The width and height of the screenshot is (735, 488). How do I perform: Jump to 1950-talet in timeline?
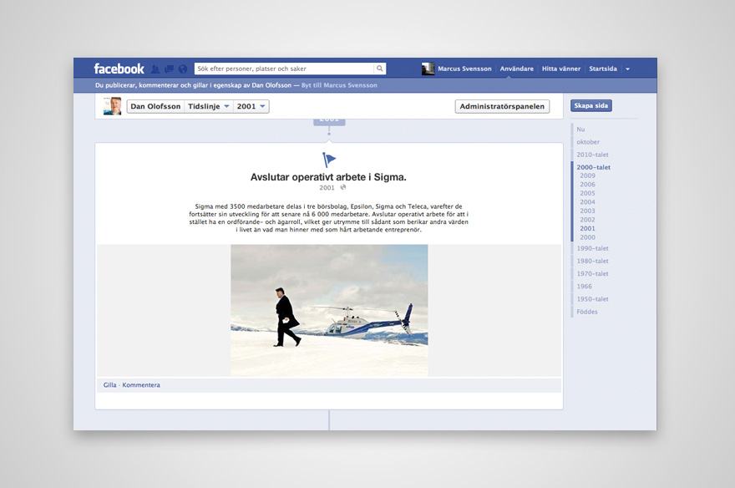click(x=592, y=299)
